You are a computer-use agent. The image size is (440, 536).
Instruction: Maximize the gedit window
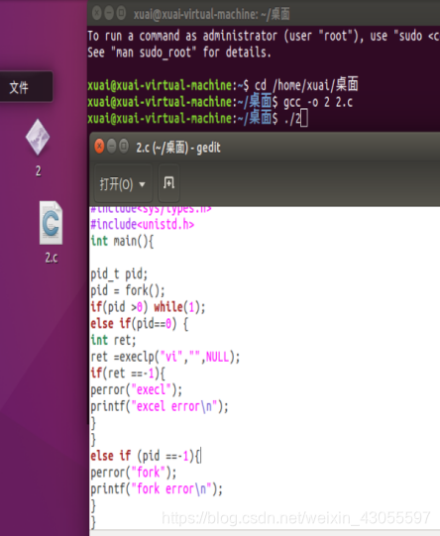tap(124, 147)
